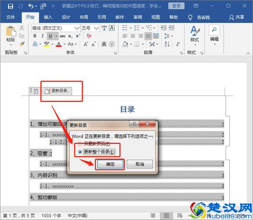The height and width of the screenshot is (220, 253).
Task: Click the 更新目录... button above table
Action: coord(58,91)
